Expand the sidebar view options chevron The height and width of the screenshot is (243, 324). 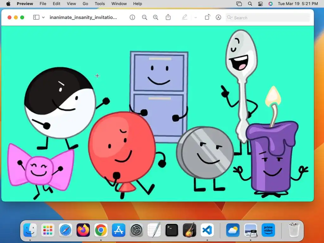43,17
